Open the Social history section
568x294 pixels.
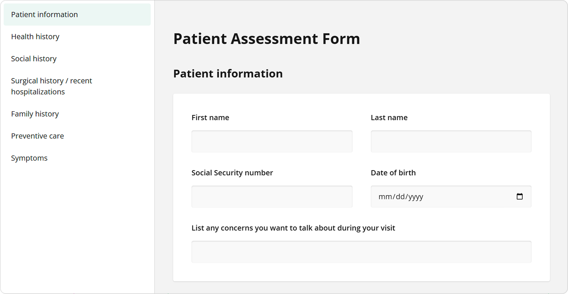point(34,58)
